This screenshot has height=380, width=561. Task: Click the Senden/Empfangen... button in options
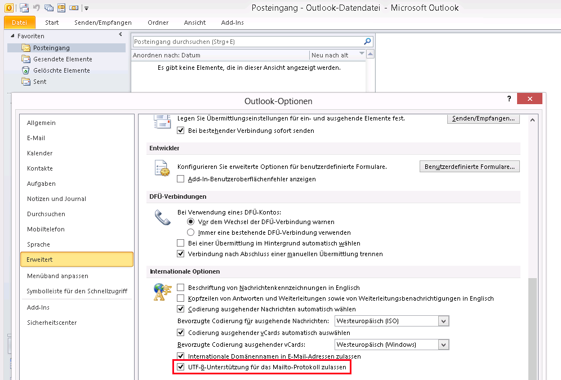[483, 119]
